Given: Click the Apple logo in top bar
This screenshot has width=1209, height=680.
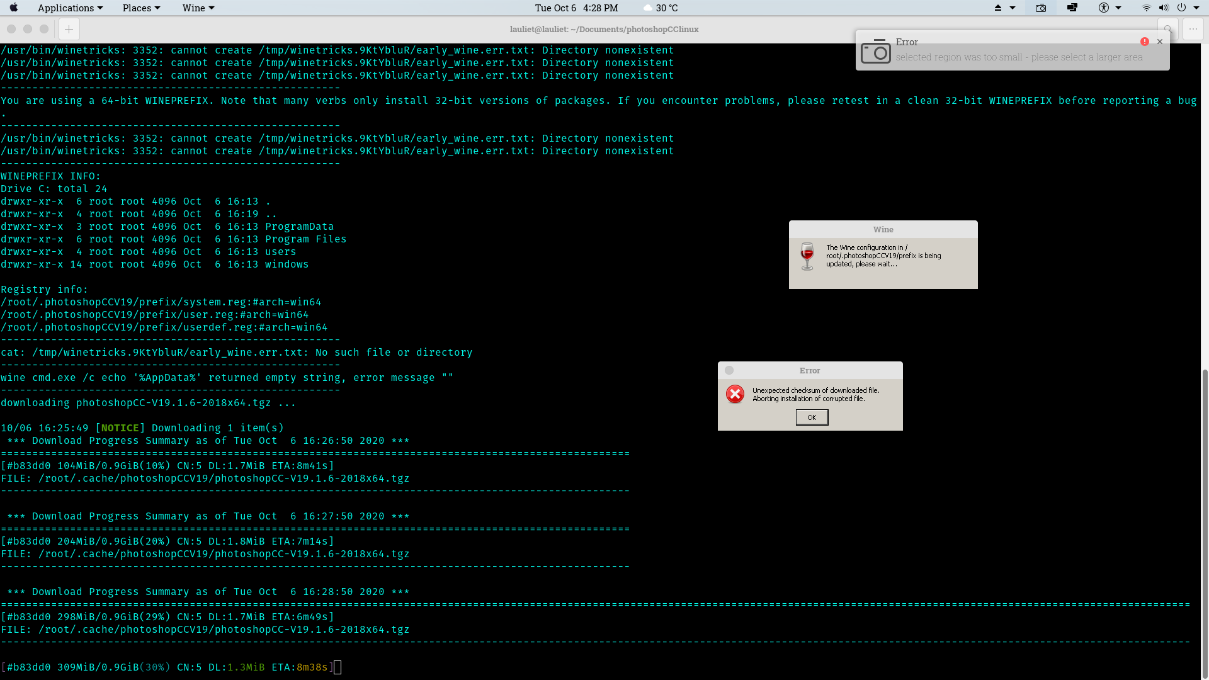Looking at the screenshot, I should [x=14, y=8].
